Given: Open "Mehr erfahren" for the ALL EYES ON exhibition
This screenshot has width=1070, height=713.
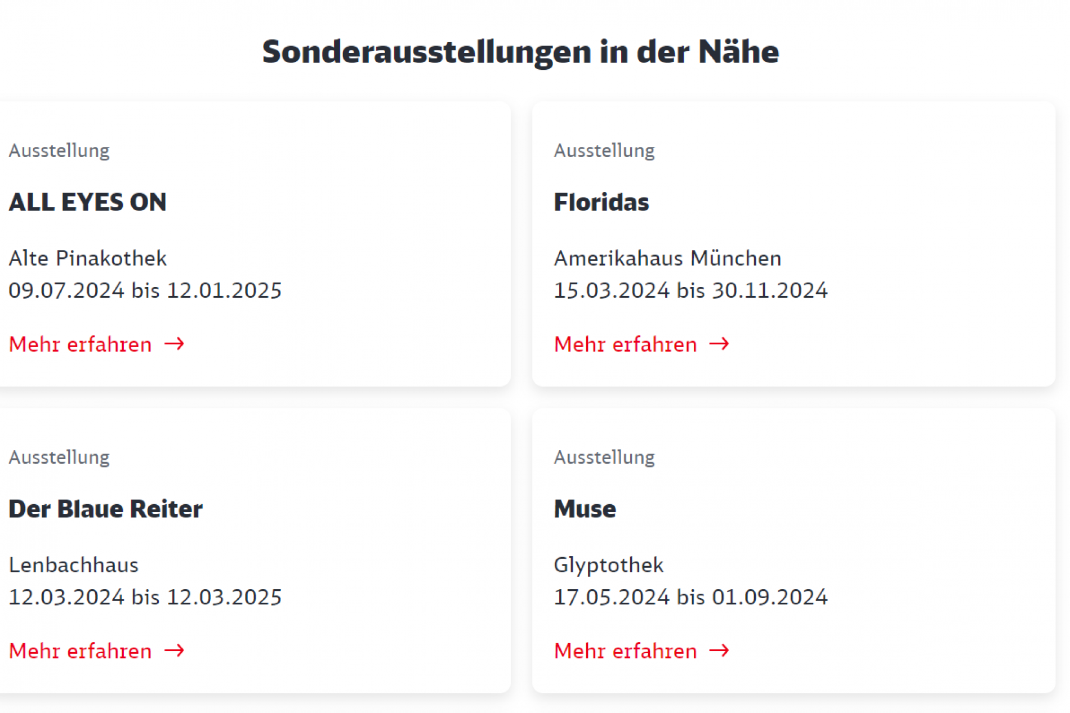Looking at the screenshot, I should [x=79, y=344].
